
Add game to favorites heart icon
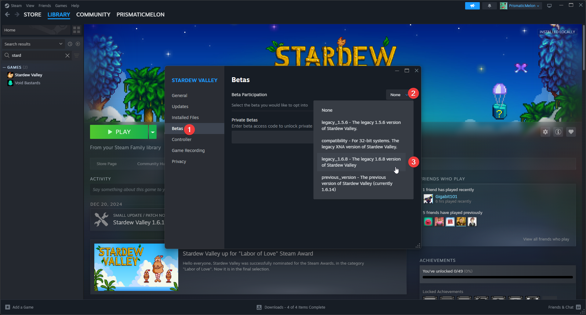pyautogui.click(x=571, y=132)
